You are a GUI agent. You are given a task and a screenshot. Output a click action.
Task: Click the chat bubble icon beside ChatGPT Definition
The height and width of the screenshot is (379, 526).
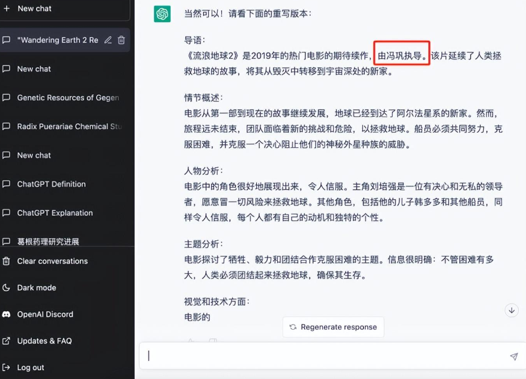[6, 184]
